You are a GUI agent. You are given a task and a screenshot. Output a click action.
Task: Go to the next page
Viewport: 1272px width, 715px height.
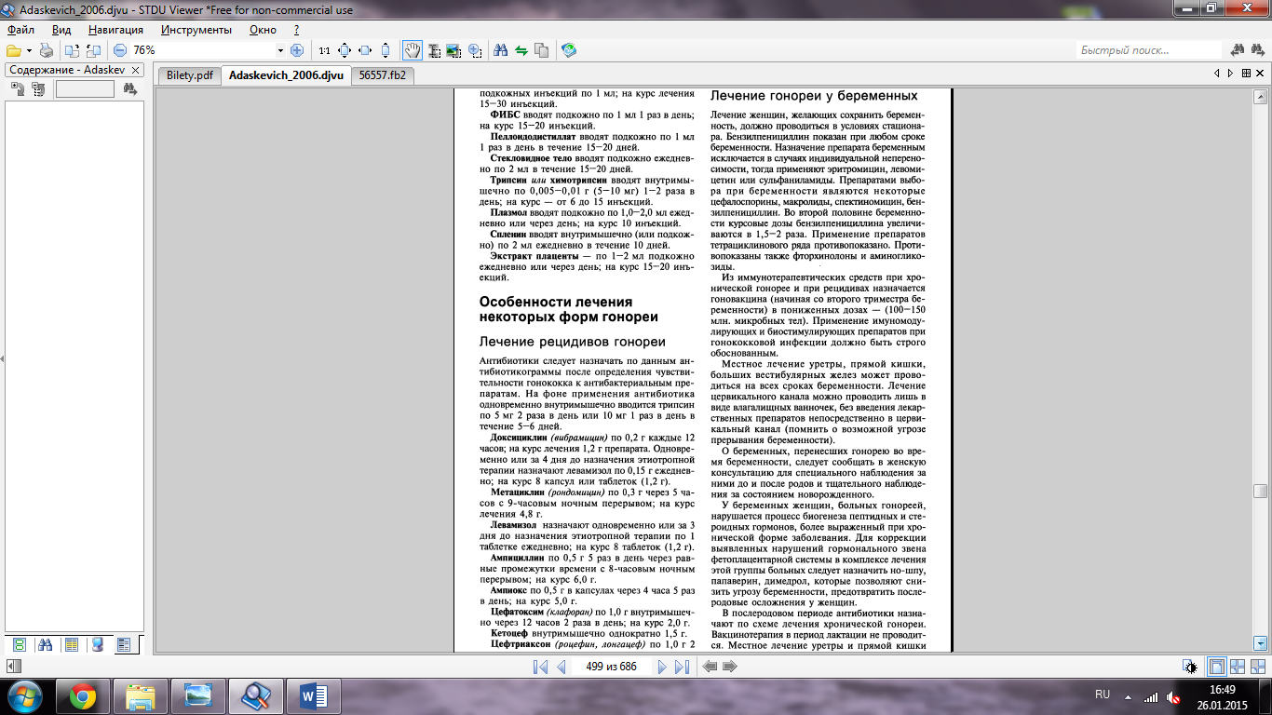click(662, 667)
